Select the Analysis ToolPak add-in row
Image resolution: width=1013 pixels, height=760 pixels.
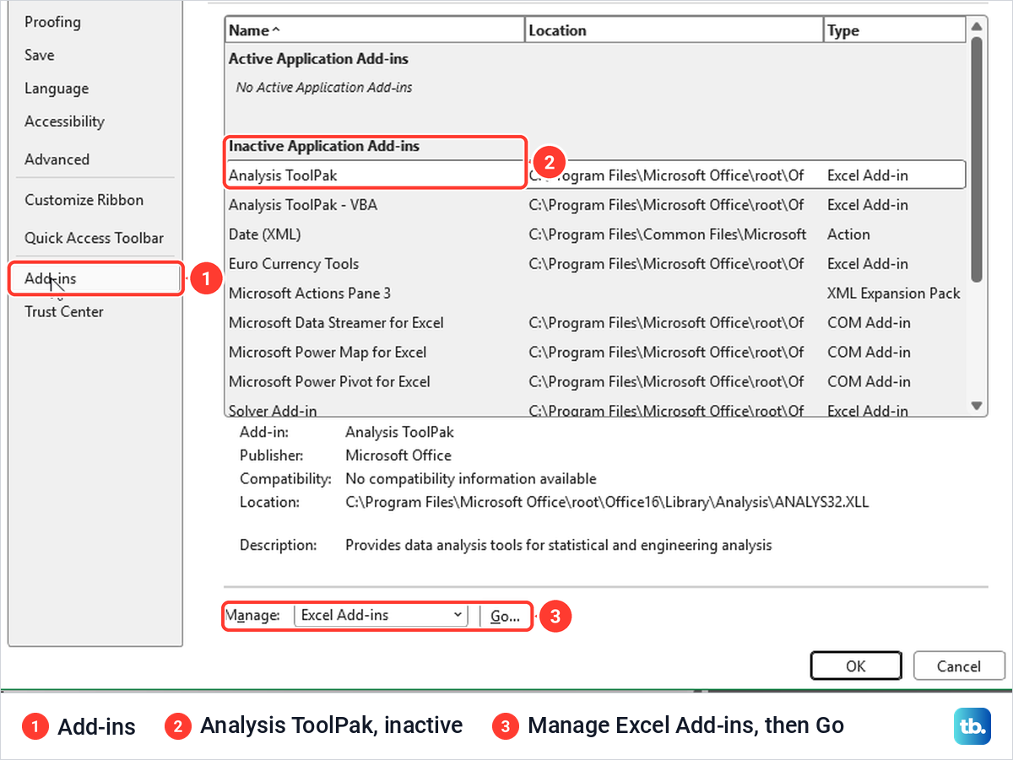(x=594, y=175)
